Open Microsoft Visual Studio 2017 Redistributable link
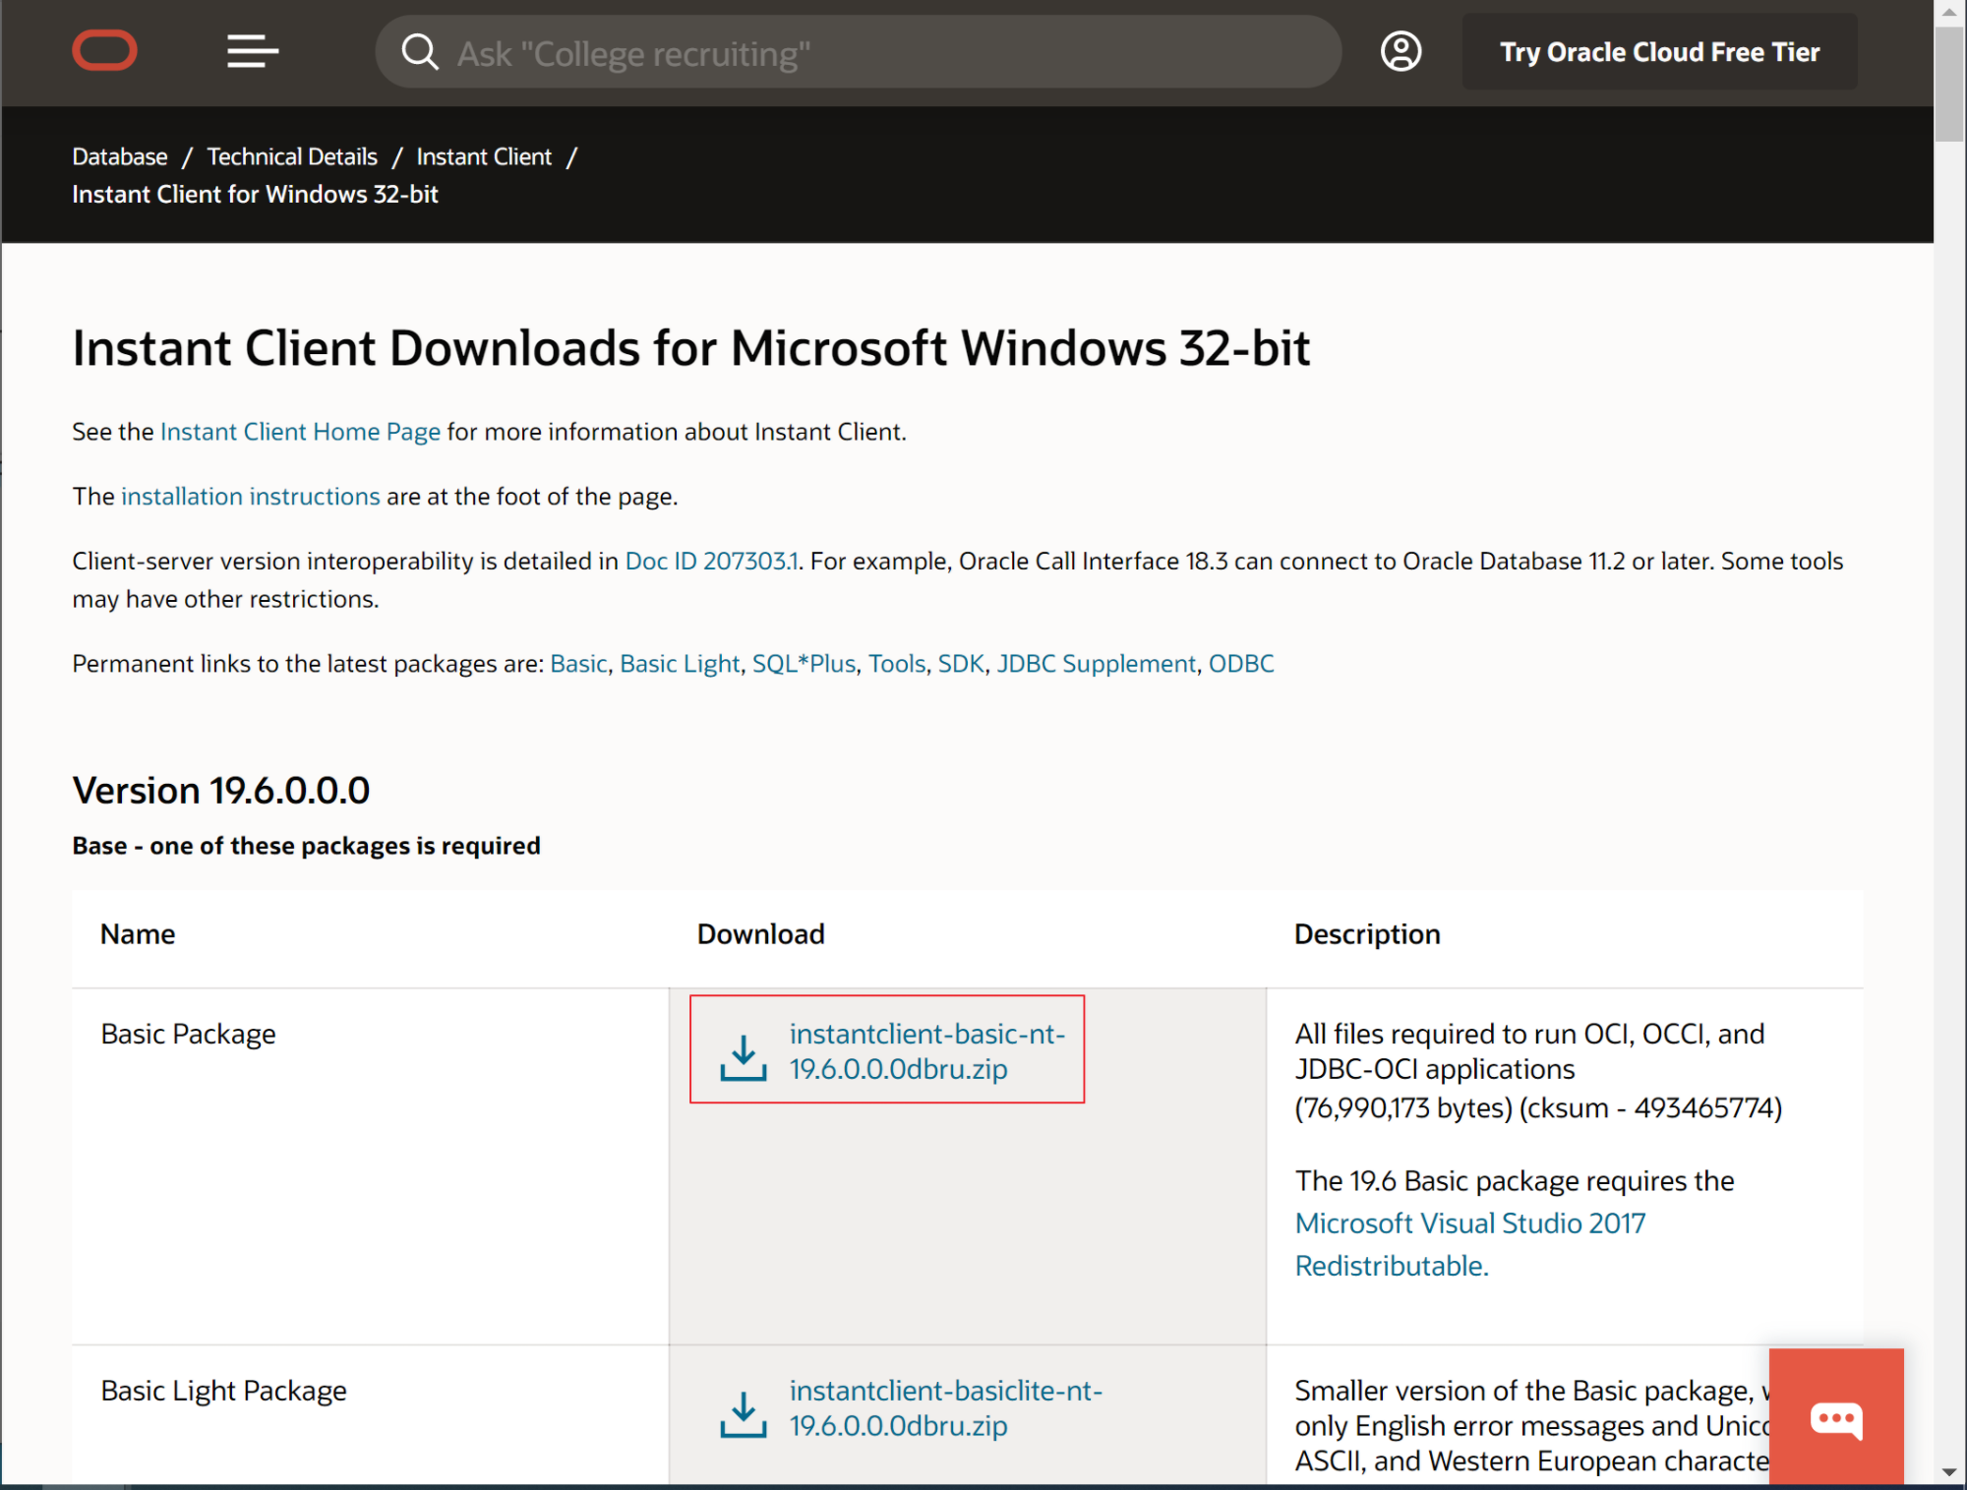 point(1469,1223)
